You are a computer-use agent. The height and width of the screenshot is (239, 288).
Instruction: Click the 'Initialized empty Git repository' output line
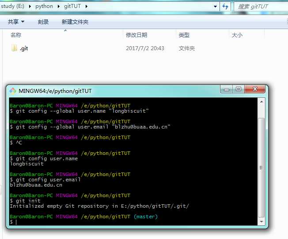click(x=99, y=206)
